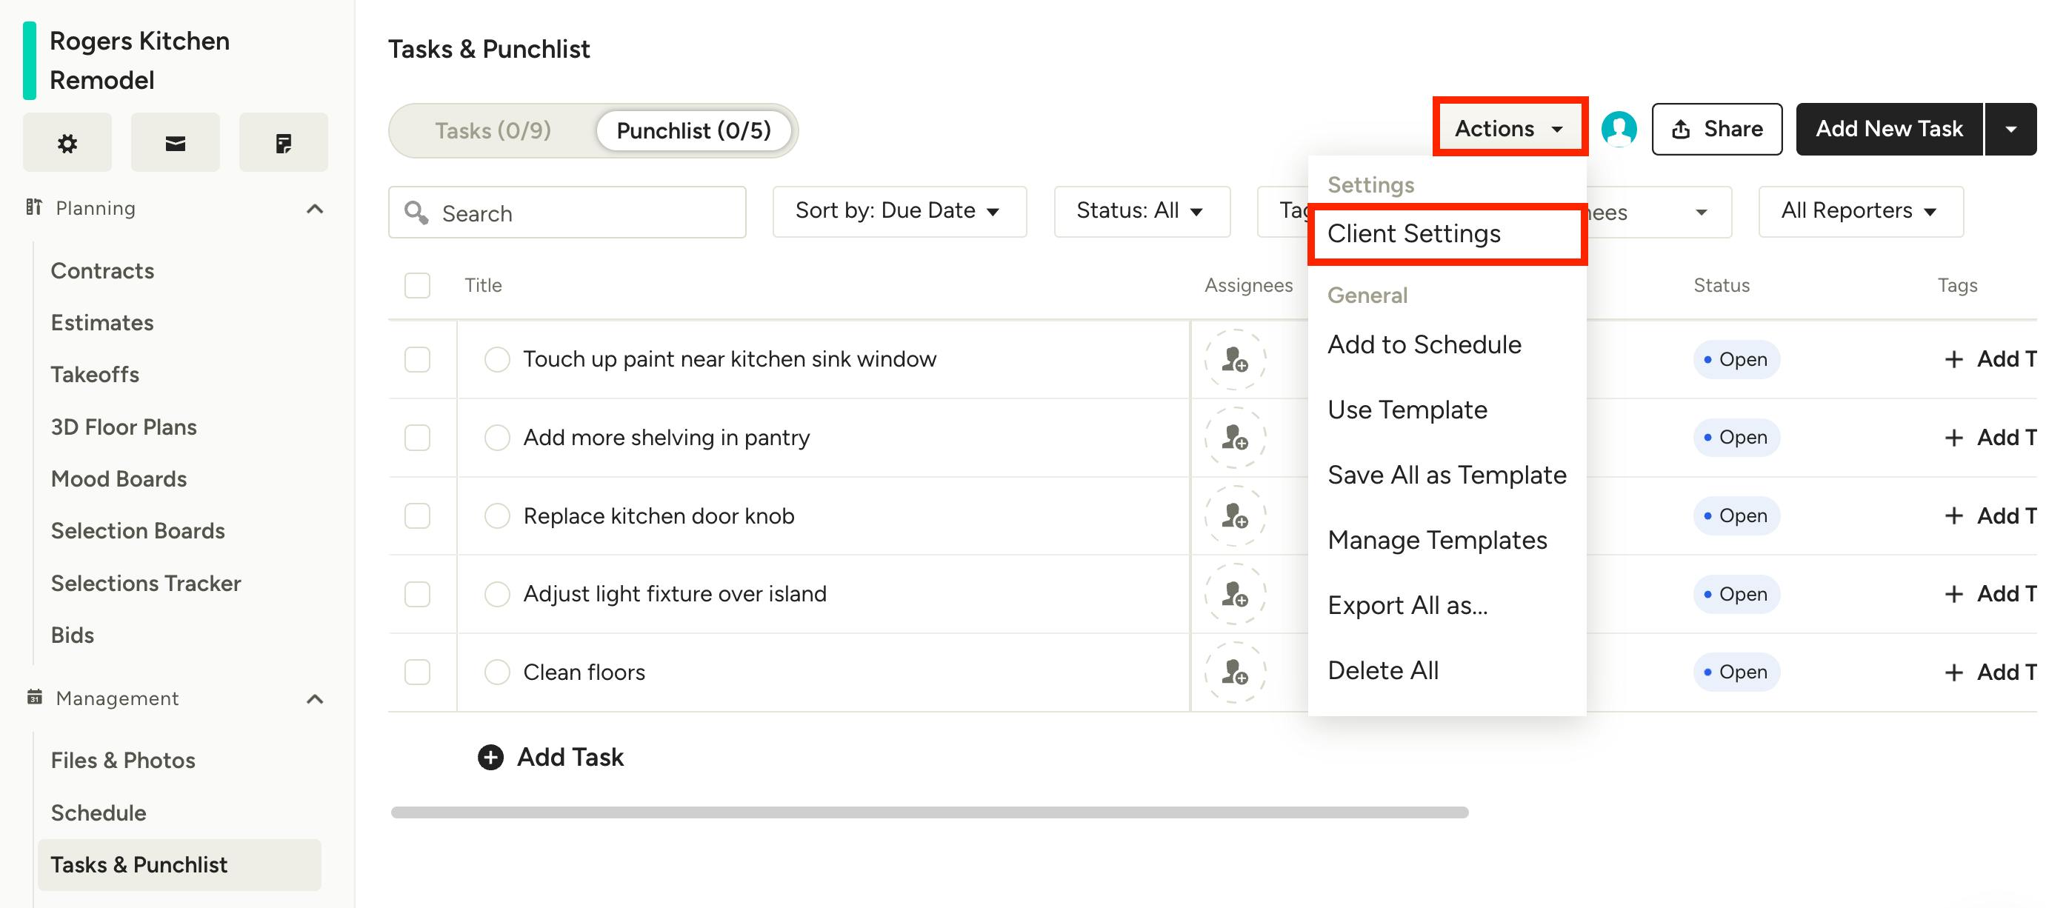Image resolution: width=2046 pixels, height=908 pixels.
Task: Mark Adjust light fixture over island complete
Action: click(497, 594)
